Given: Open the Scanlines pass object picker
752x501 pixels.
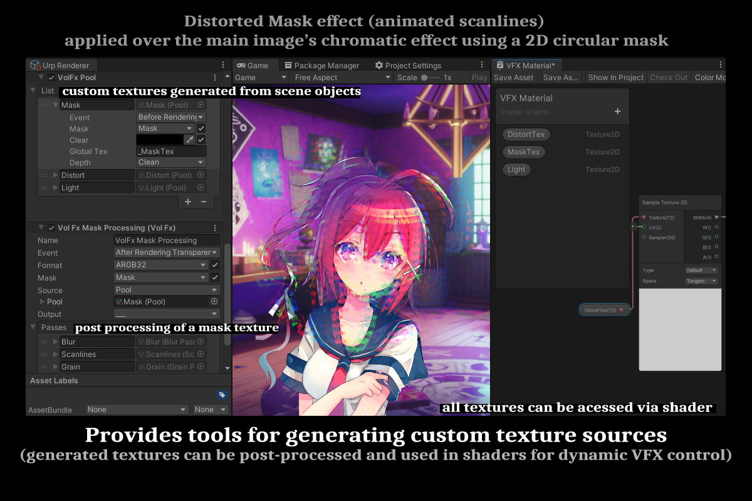Looking at the screenshot, I should click(201, 354).
